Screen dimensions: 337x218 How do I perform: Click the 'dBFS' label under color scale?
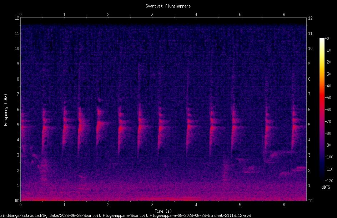tap(326, 187)
